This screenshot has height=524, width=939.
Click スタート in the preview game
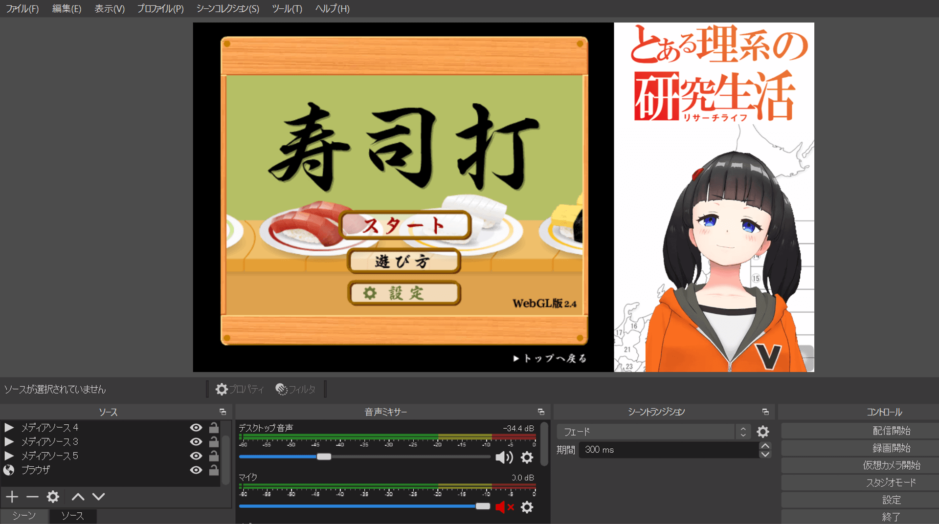pos(405,225)
